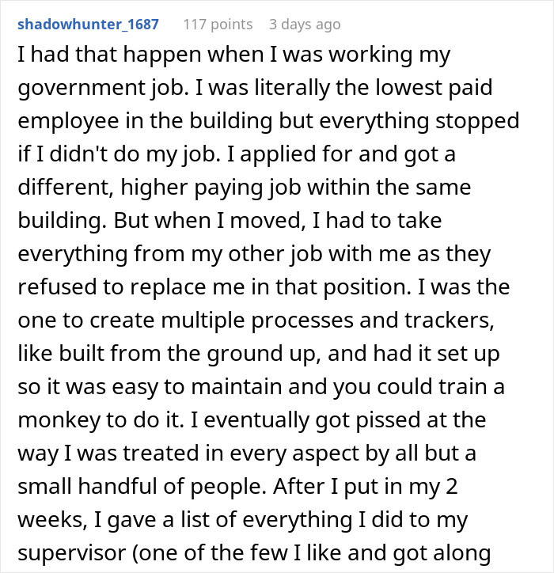Viewport: 554px width, 573px height.
Task: Click the first line starting "I had that happen"
Action: pos(234,55)
